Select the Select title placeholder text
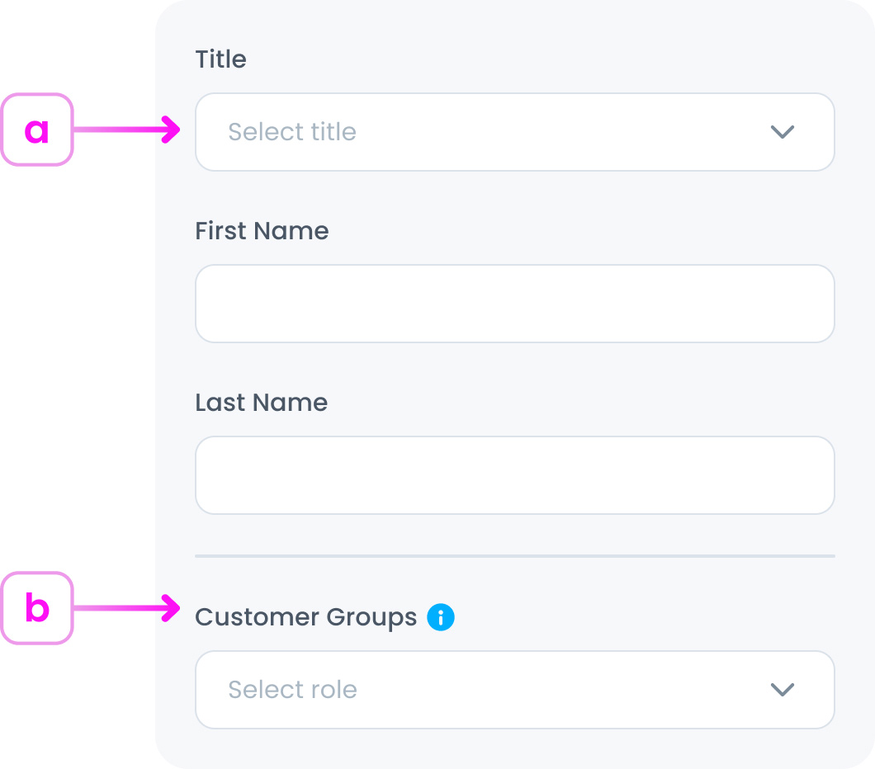Image resolution: width=875 pixels, height=769 pixels. tap(292, 132)
